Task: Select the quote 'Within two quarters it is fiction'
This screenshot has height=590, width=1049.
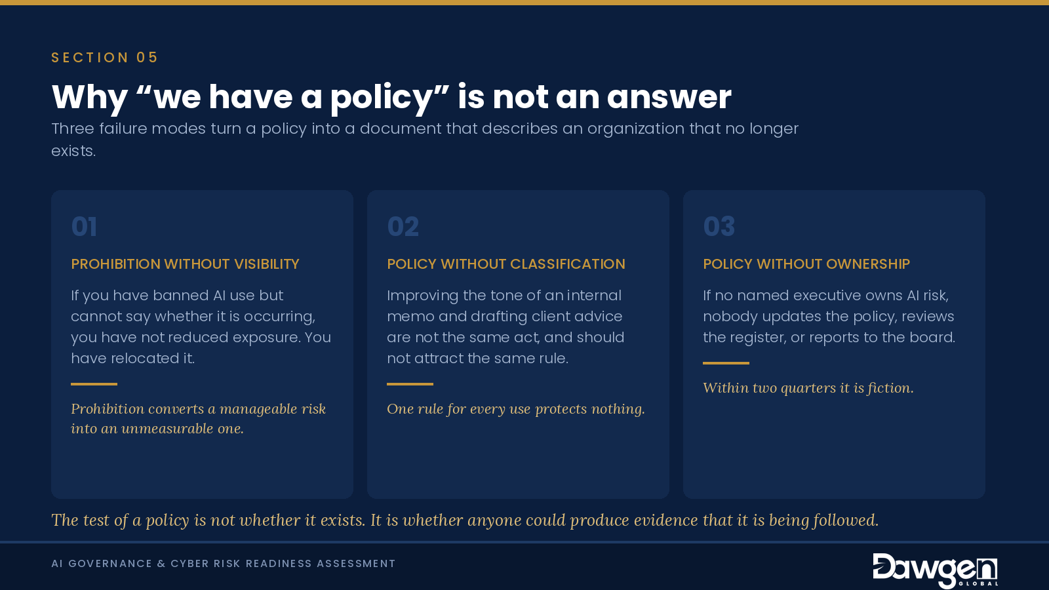Action: click(x=808, y=388)
